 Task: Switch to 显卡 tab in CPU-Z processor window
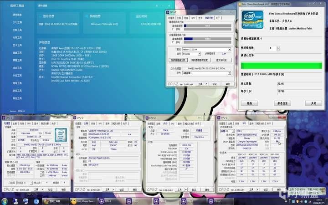click(x=36, y=123)
